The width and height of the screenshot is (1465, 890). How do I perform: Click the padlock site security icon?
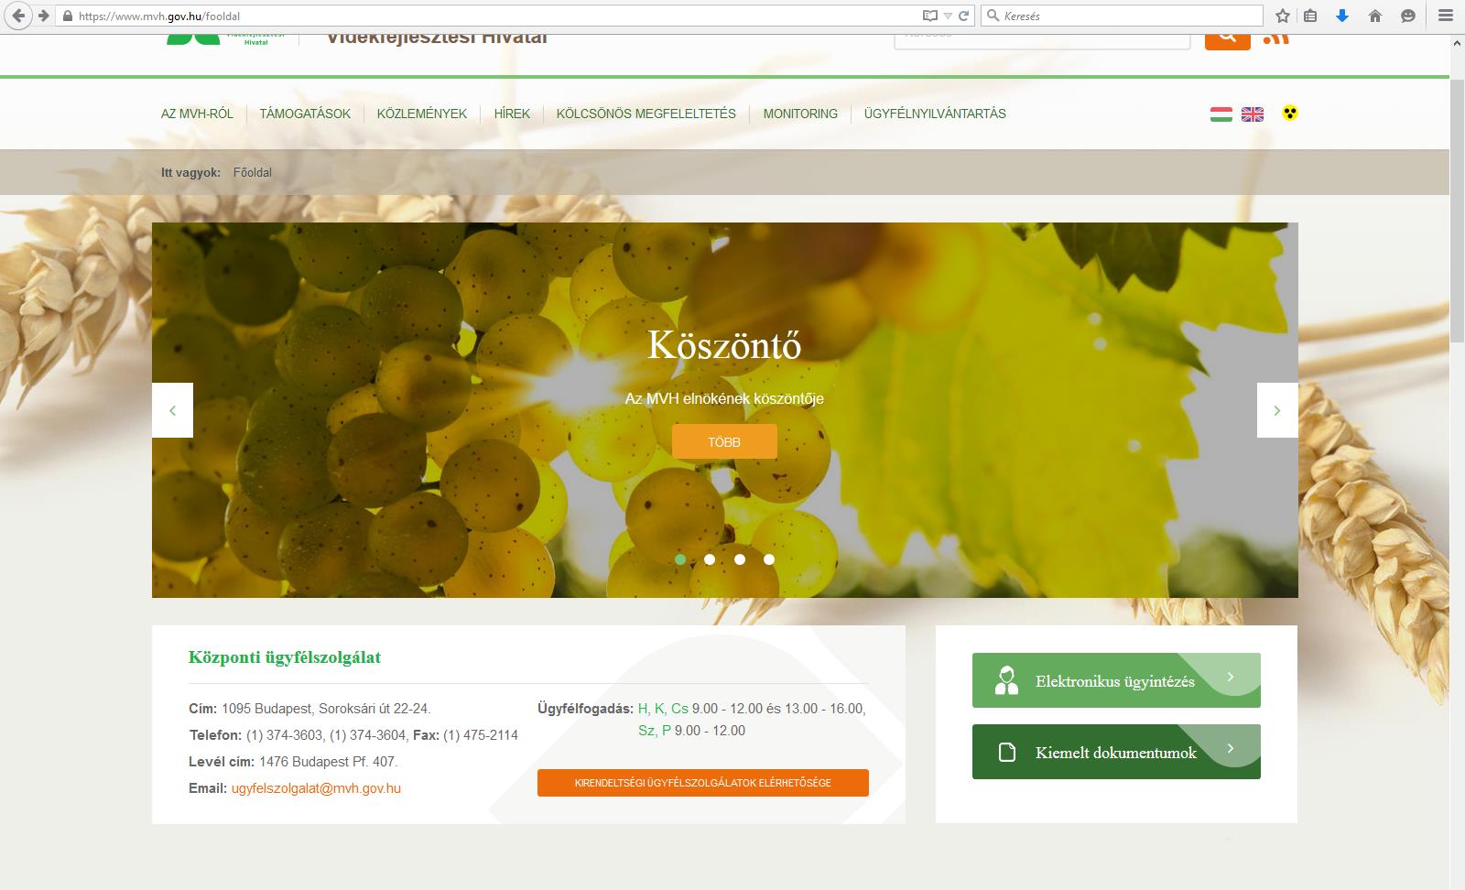pos(66,16)
